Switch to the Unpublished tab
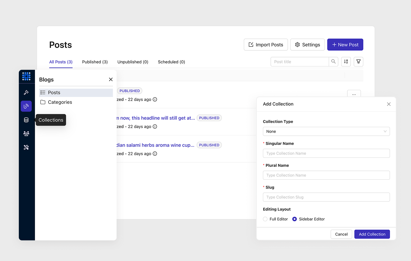Image resolution: width=411 pixels, height=261 pixels. (x=133, y=62)
